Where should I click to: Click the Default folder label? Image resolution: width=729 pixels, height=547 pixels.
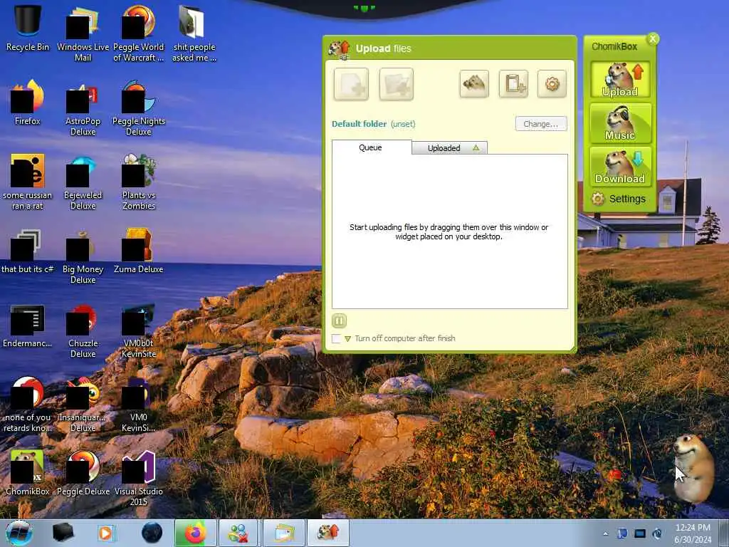tap(359, 124)
